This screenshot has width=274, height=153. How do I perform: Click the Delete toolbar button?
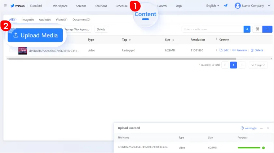pyautogui.click(x=101, y=29)
